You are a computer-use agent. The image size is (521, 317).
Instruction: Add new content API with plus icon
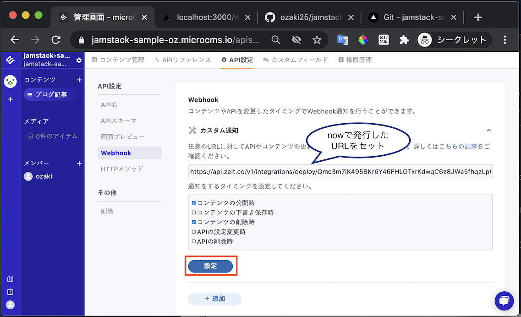(79, 80)
